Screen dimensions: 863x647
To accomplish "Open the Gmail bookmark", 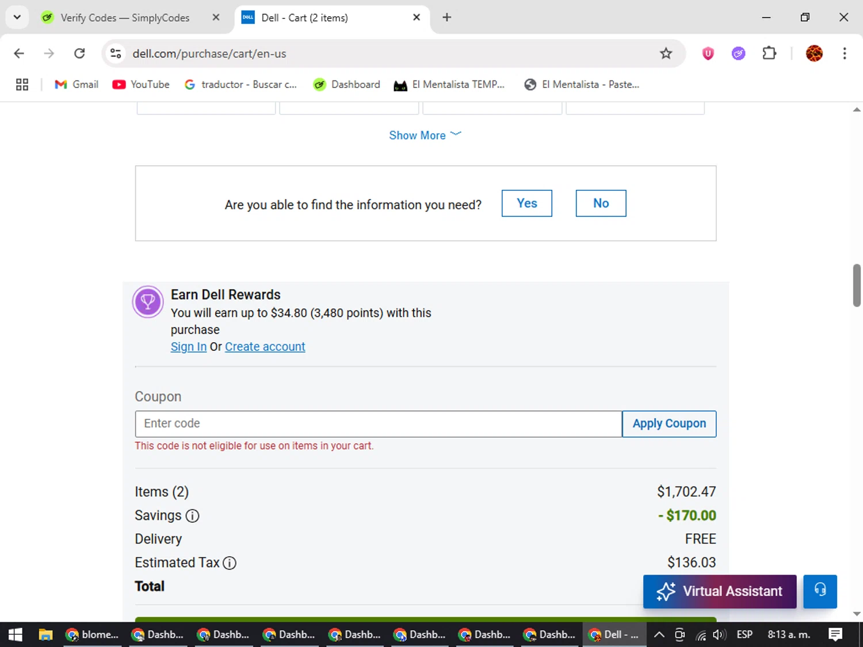I will pos(77,85).
